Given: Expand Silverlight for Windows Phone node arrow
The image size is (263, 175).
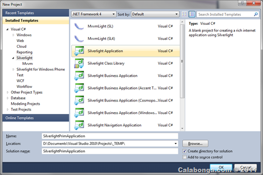Looking at the screenshot, I should (x=13, y=70).
